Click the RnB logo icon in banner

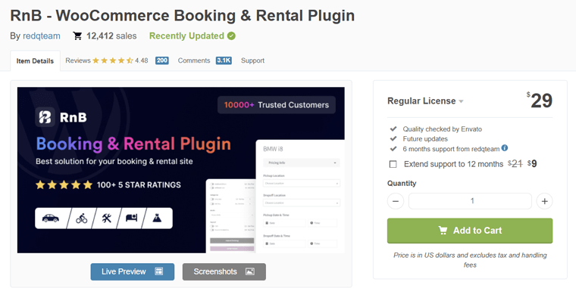coord(45,117)
